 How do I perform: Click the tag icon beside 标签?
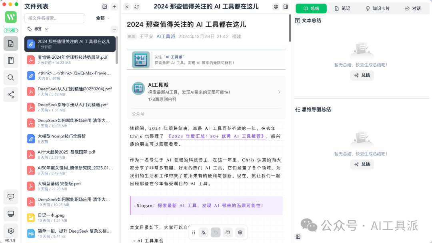coord(30,29)
